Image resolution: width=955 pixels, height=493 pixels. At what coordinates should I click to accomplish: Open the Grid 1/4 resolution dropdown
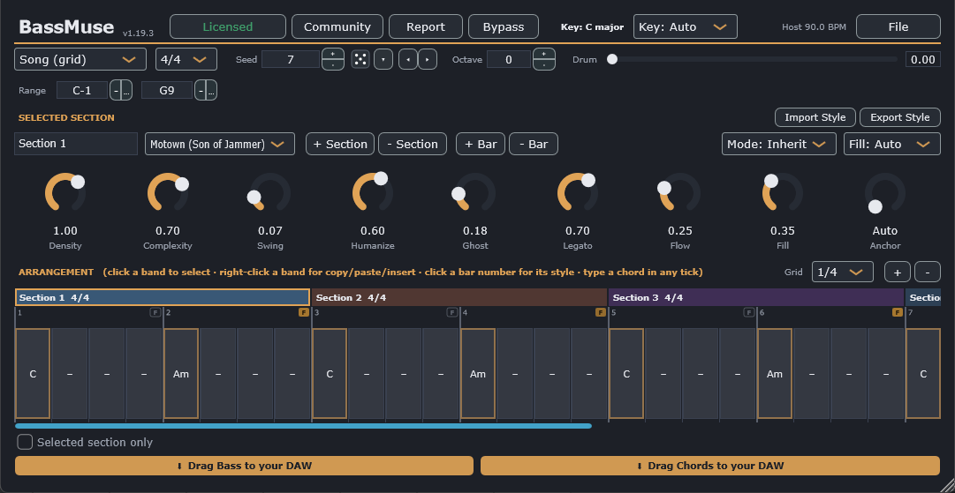point(842,272)
